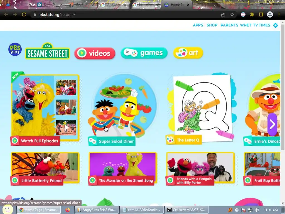Click the PBS Kids logo
The height and width of the screenshot is (214, 285).
pyautogui.click(x=15, y=49)
